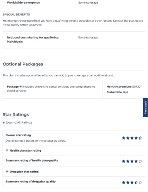Click Summary rating of drug plan quality label
The image size is (148, 192).
tap(30, 182)
